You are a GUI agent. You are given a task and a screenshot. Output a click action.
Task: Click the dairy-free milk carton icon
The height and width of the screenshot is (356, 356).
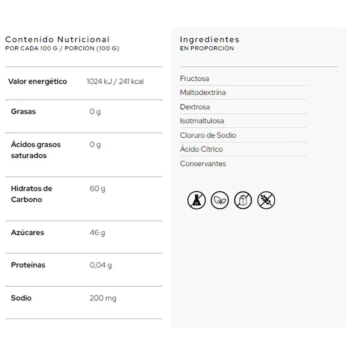coord(243,200)
